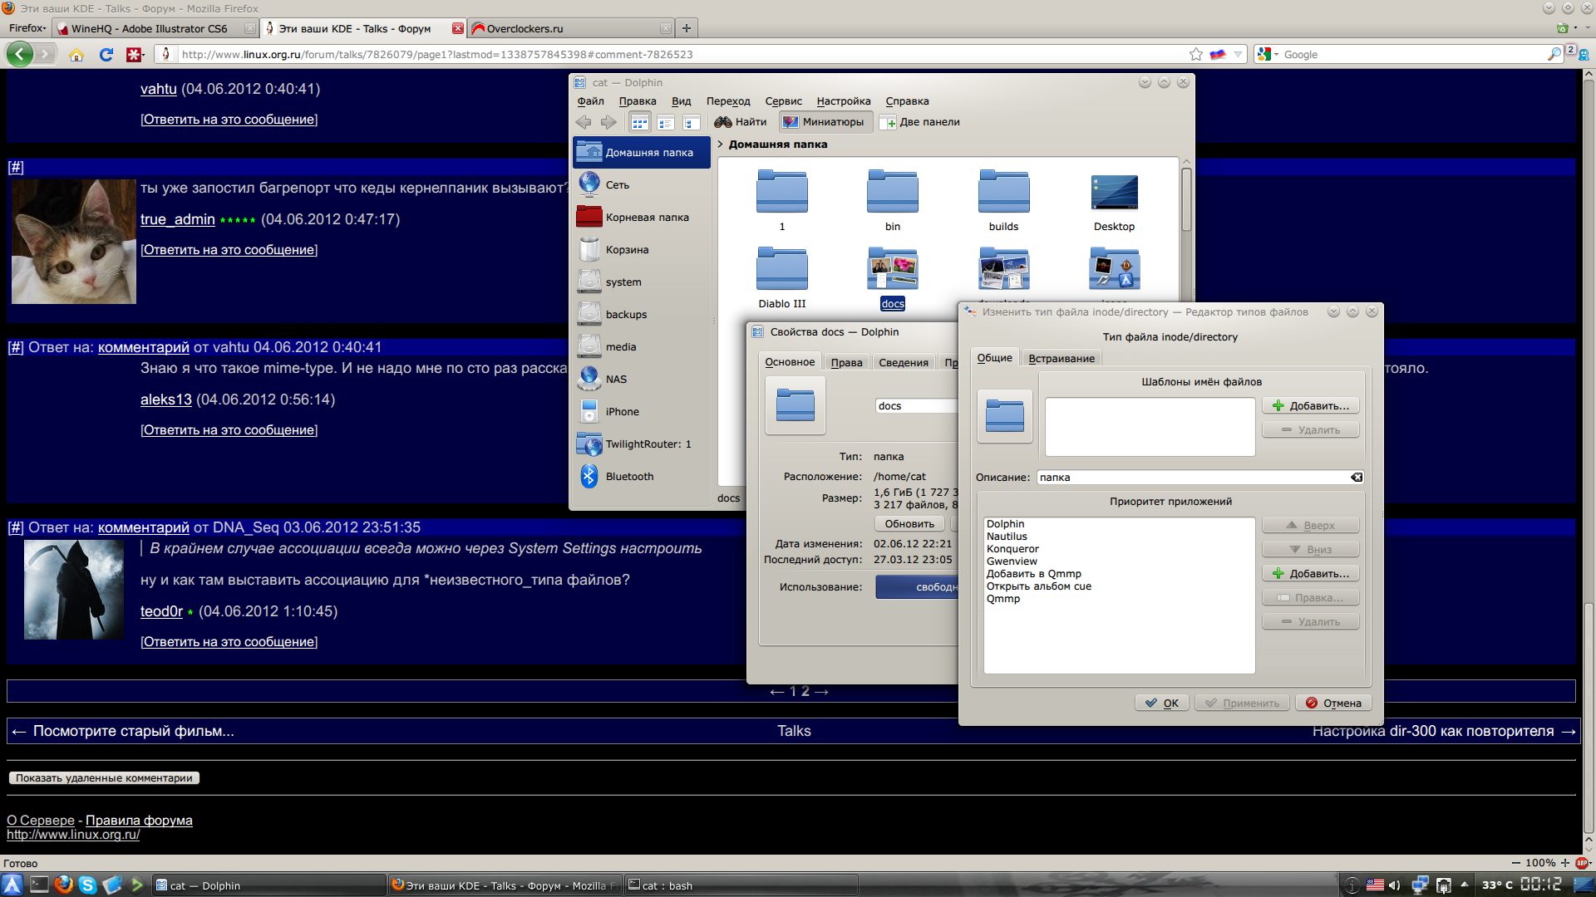Open Google search engine dropdown

(x=1267, y=55)
